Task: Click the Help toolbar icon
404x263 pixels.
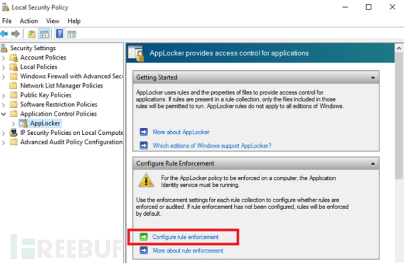Action: pos(60,33)
